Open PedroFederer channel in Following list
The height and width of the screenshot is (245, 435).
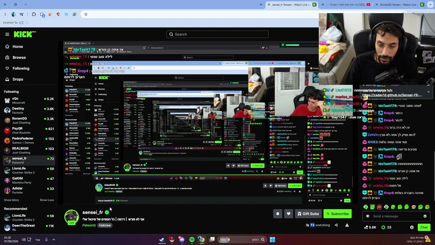coord(29,140)
